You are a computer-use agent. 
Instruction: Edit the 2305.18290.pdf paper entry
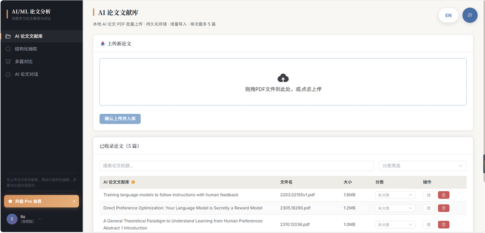[429, 208]
